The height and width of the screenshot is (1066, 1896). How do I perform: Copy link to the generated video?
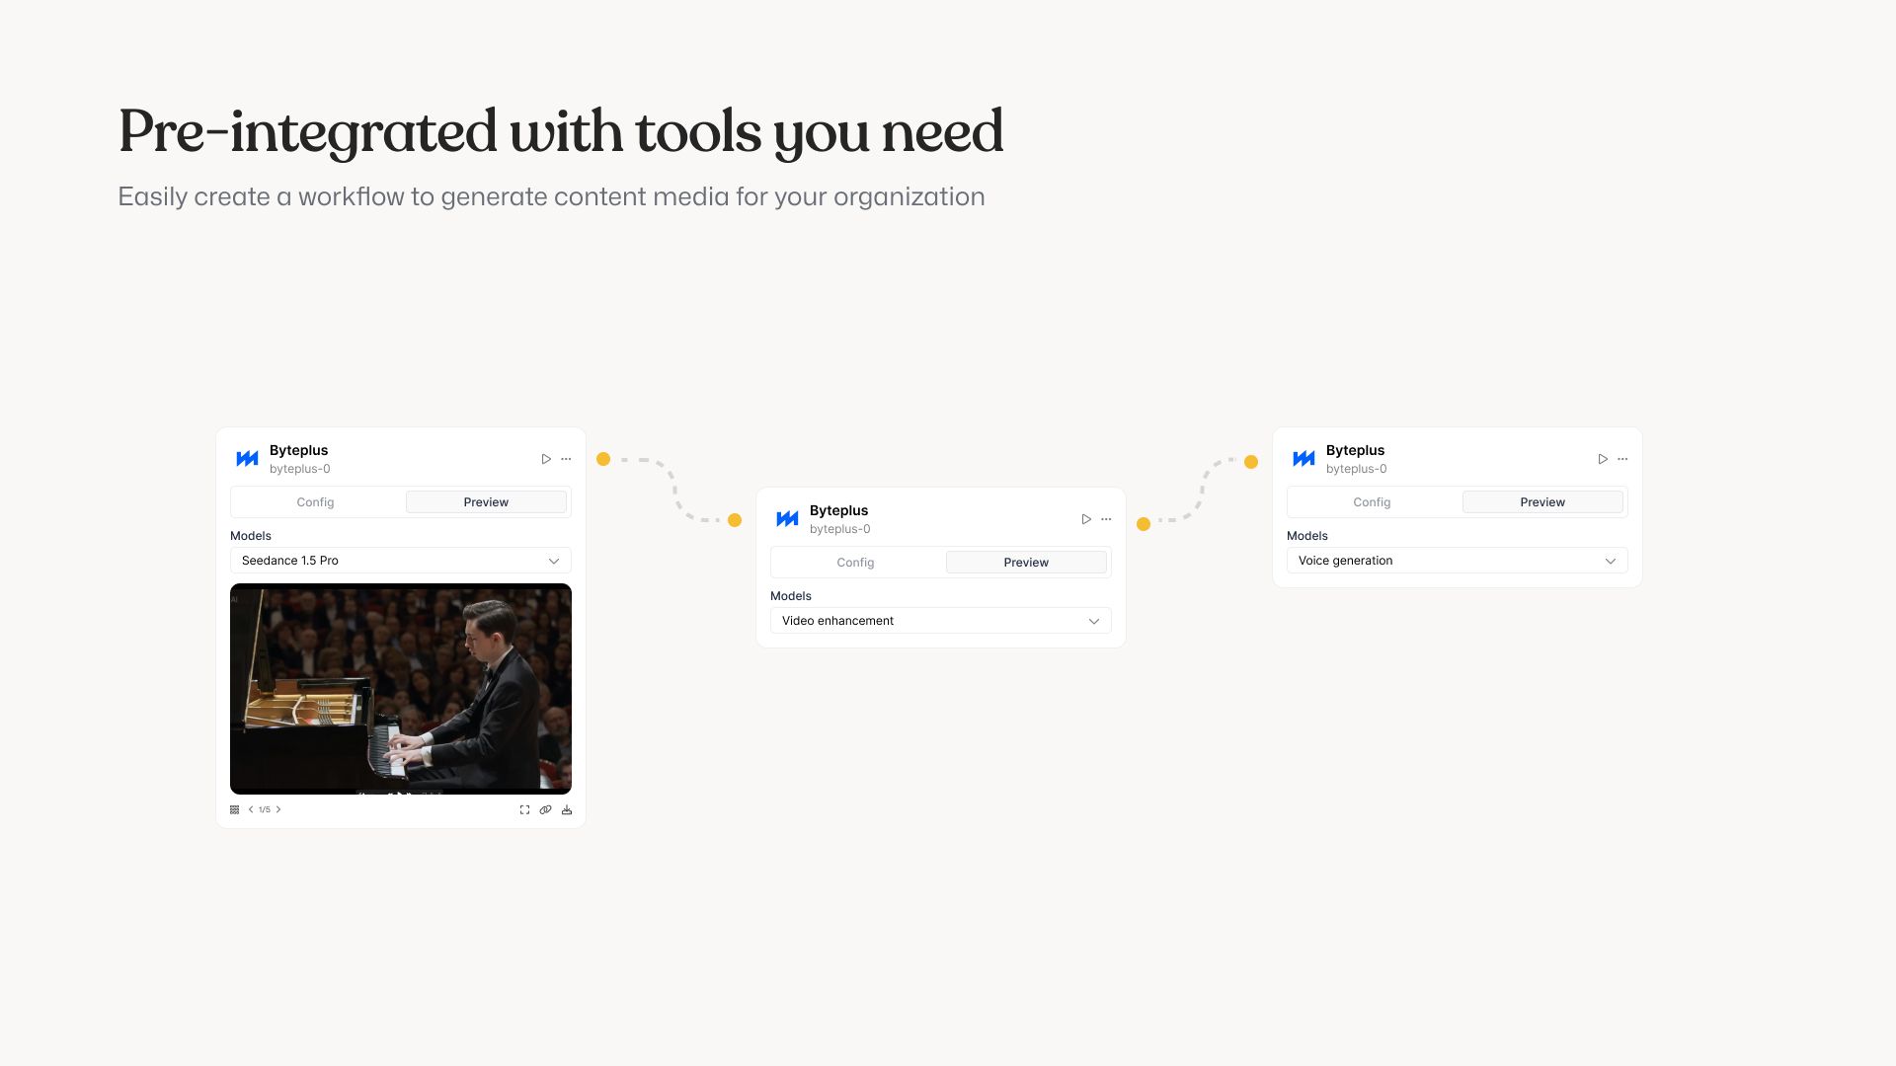click(x=545, y=809)
